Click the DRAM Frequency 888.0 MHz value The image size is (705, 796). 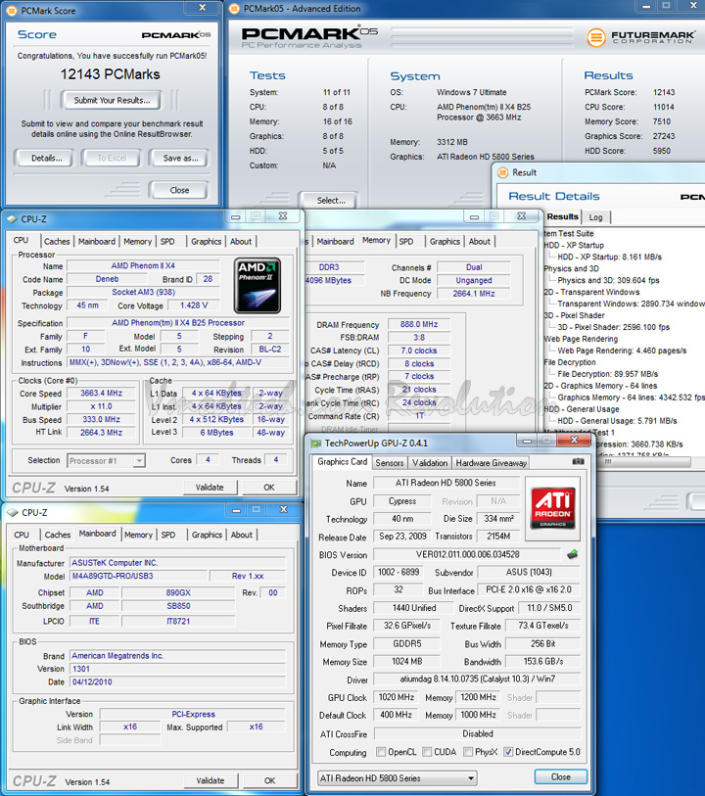pos(419,324)
